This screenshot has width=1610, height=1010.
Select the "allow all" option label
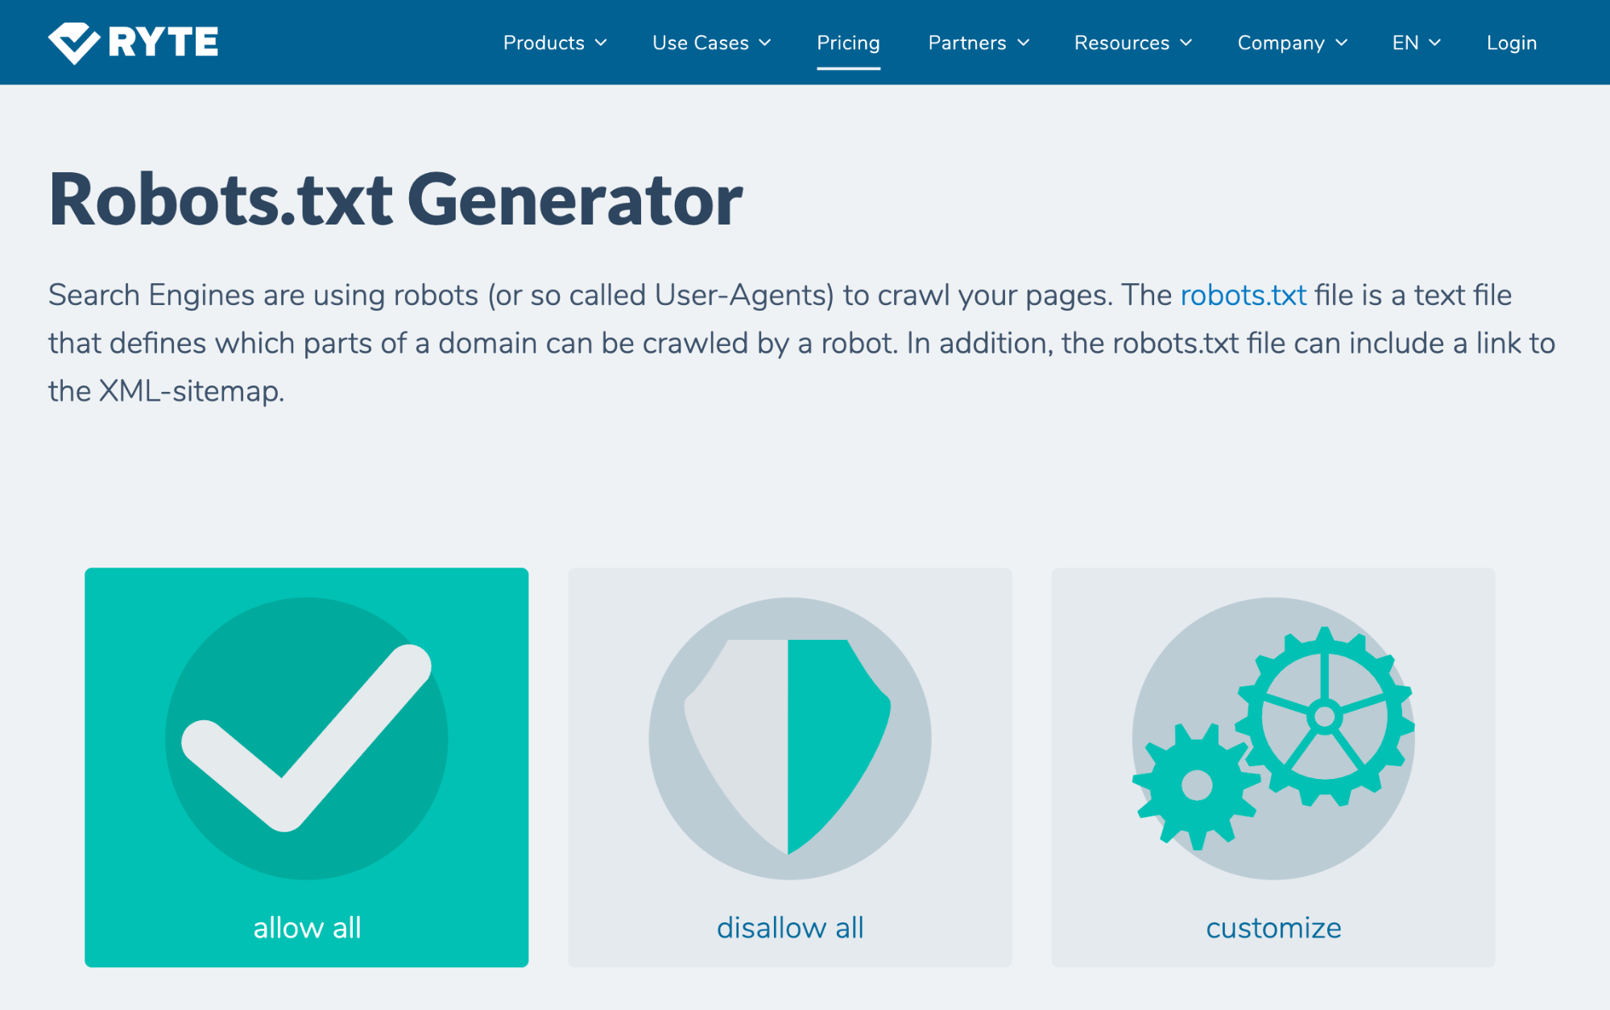307,928
